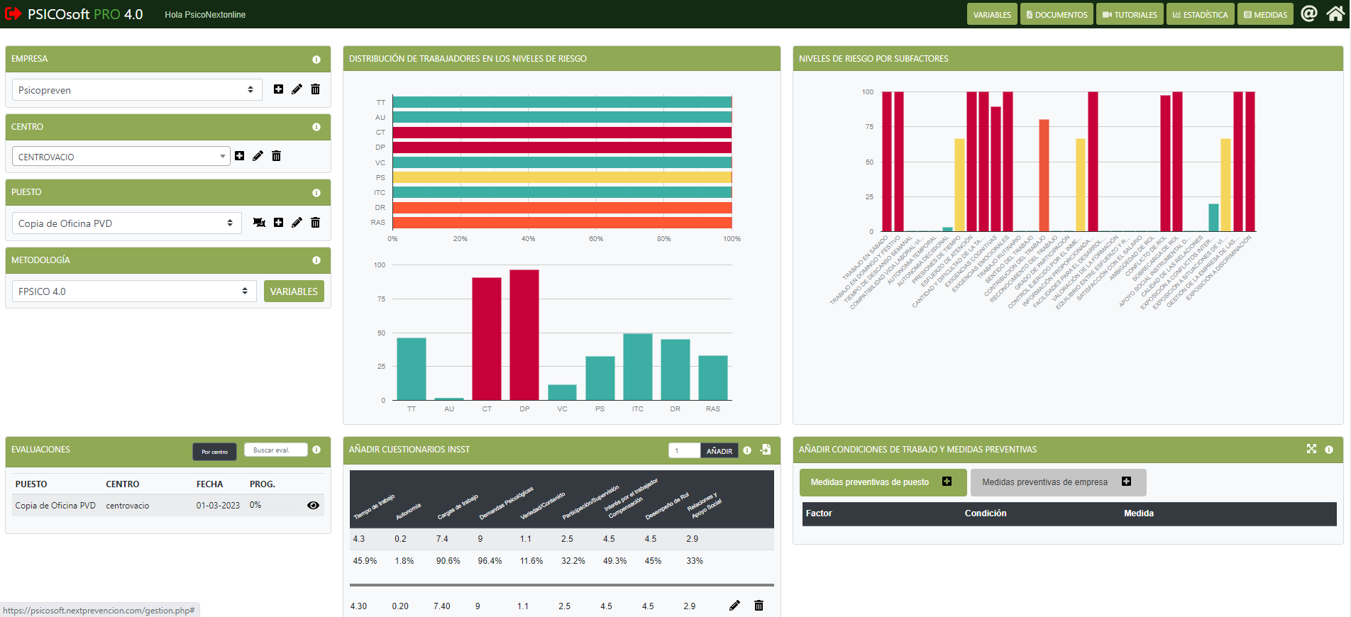Image resolution: width=1351 pixels, height=617 pixels.
Task: Show info for Añadir Cuestionarios INSST panel
Action: click(747, 450)
